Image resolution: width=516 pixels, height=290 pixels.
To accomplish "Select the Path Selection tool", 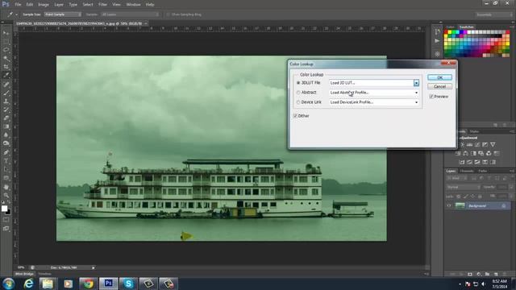I will [x=6, y=170].
